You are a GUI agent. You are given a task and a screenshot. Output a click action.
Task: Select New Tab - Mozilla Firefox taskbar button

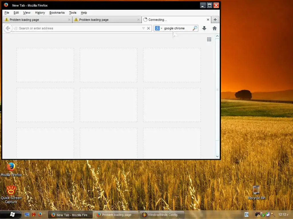(x=70, y=215)
